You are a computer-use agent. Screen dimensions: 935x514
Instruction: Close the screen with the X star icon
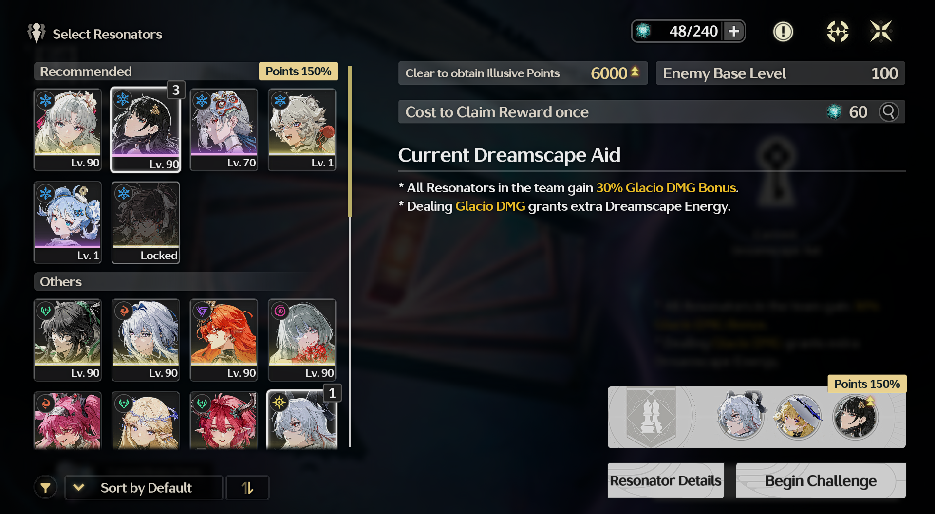(x=881, y=32)
